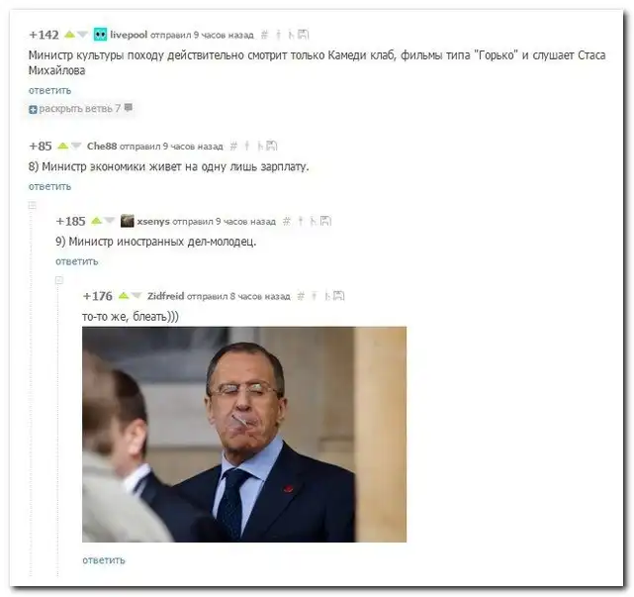Screen dimensions: 634x597
Task: Open livepool's avatar icon
Action: tap(100, 35)
